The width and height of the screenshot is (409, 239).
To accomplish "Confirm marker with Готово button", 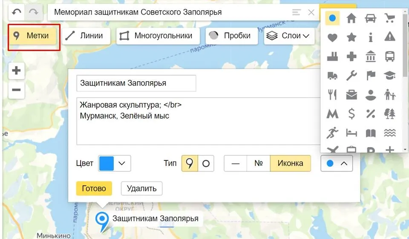I will pos(94,188).
